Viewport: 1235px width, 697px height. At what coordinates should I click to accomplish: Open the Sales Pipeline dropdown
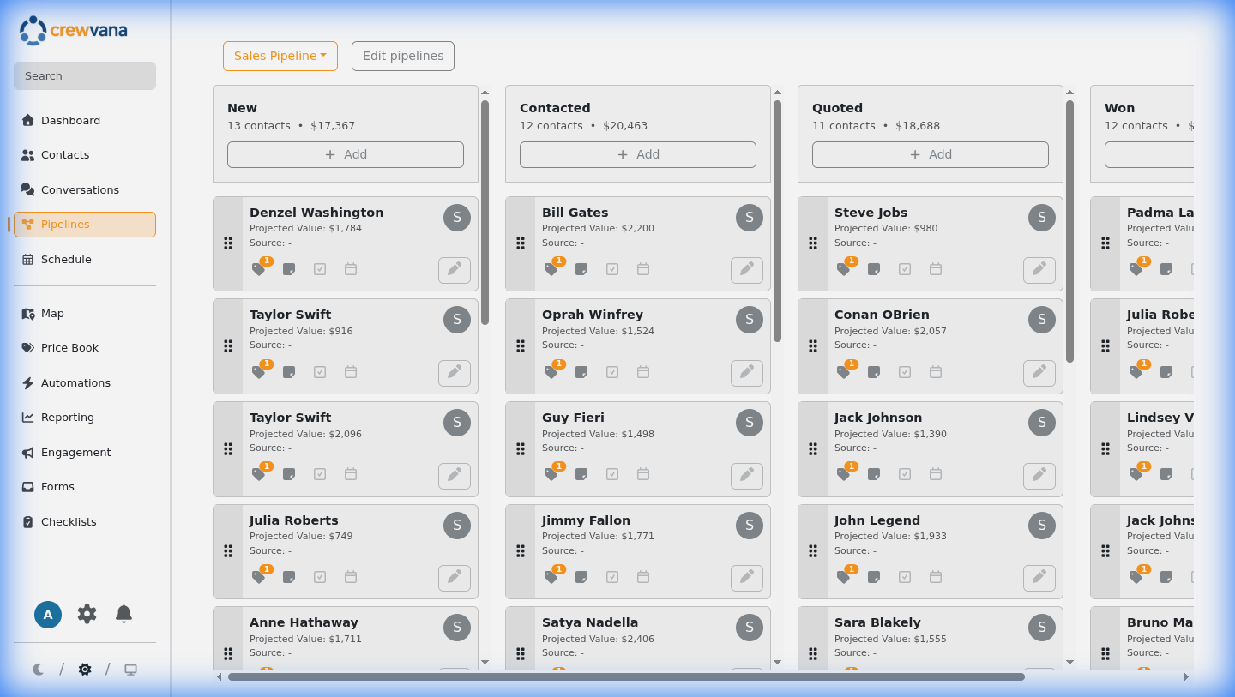[x=280, y=56]
